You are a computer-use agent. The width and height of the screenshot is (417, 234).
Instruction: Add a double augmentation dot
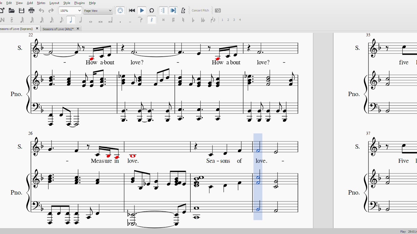click(x=130, y=21)
